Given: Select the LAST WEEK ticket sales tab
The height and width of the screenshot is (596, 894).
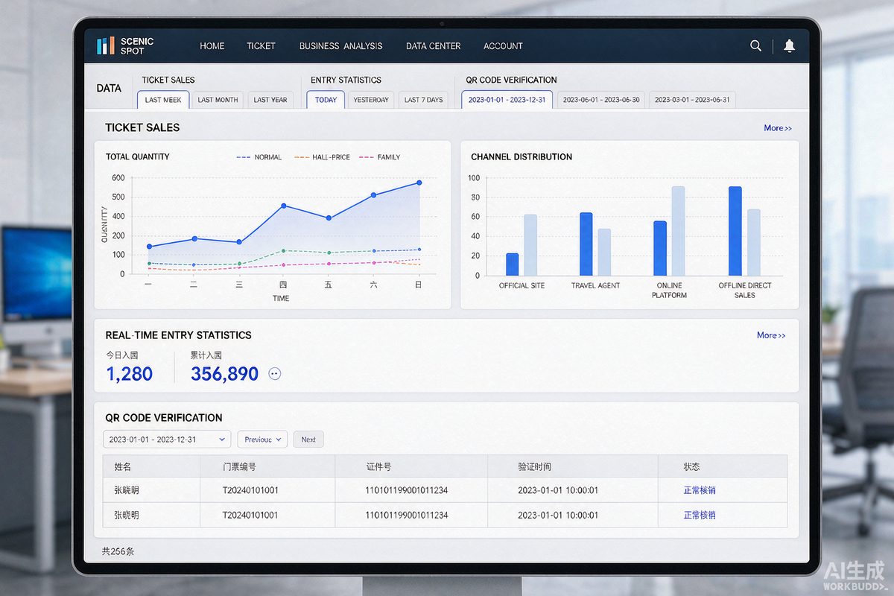Looking at the screenshot, I should [163, 100].
